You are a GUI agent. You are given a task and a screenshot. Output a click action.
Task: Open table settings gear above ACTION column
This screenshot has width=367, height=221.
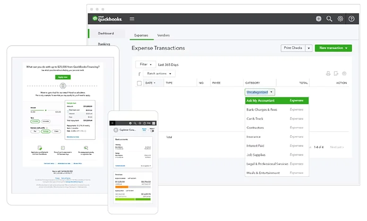point(344,74)
